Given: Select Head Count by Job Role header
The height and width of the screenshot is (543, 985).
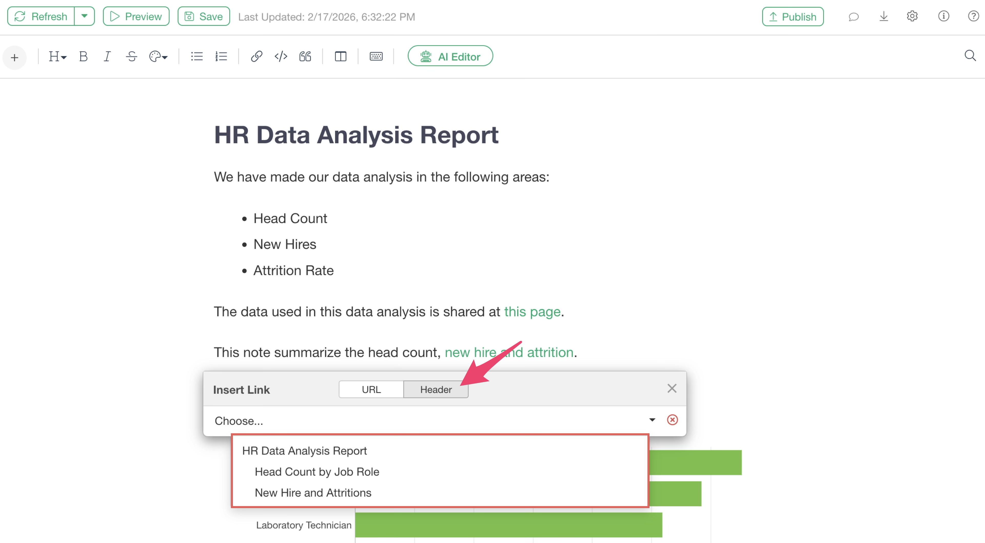Looking at the screenshot, I should pyautogui.click(x=317, y=471).
